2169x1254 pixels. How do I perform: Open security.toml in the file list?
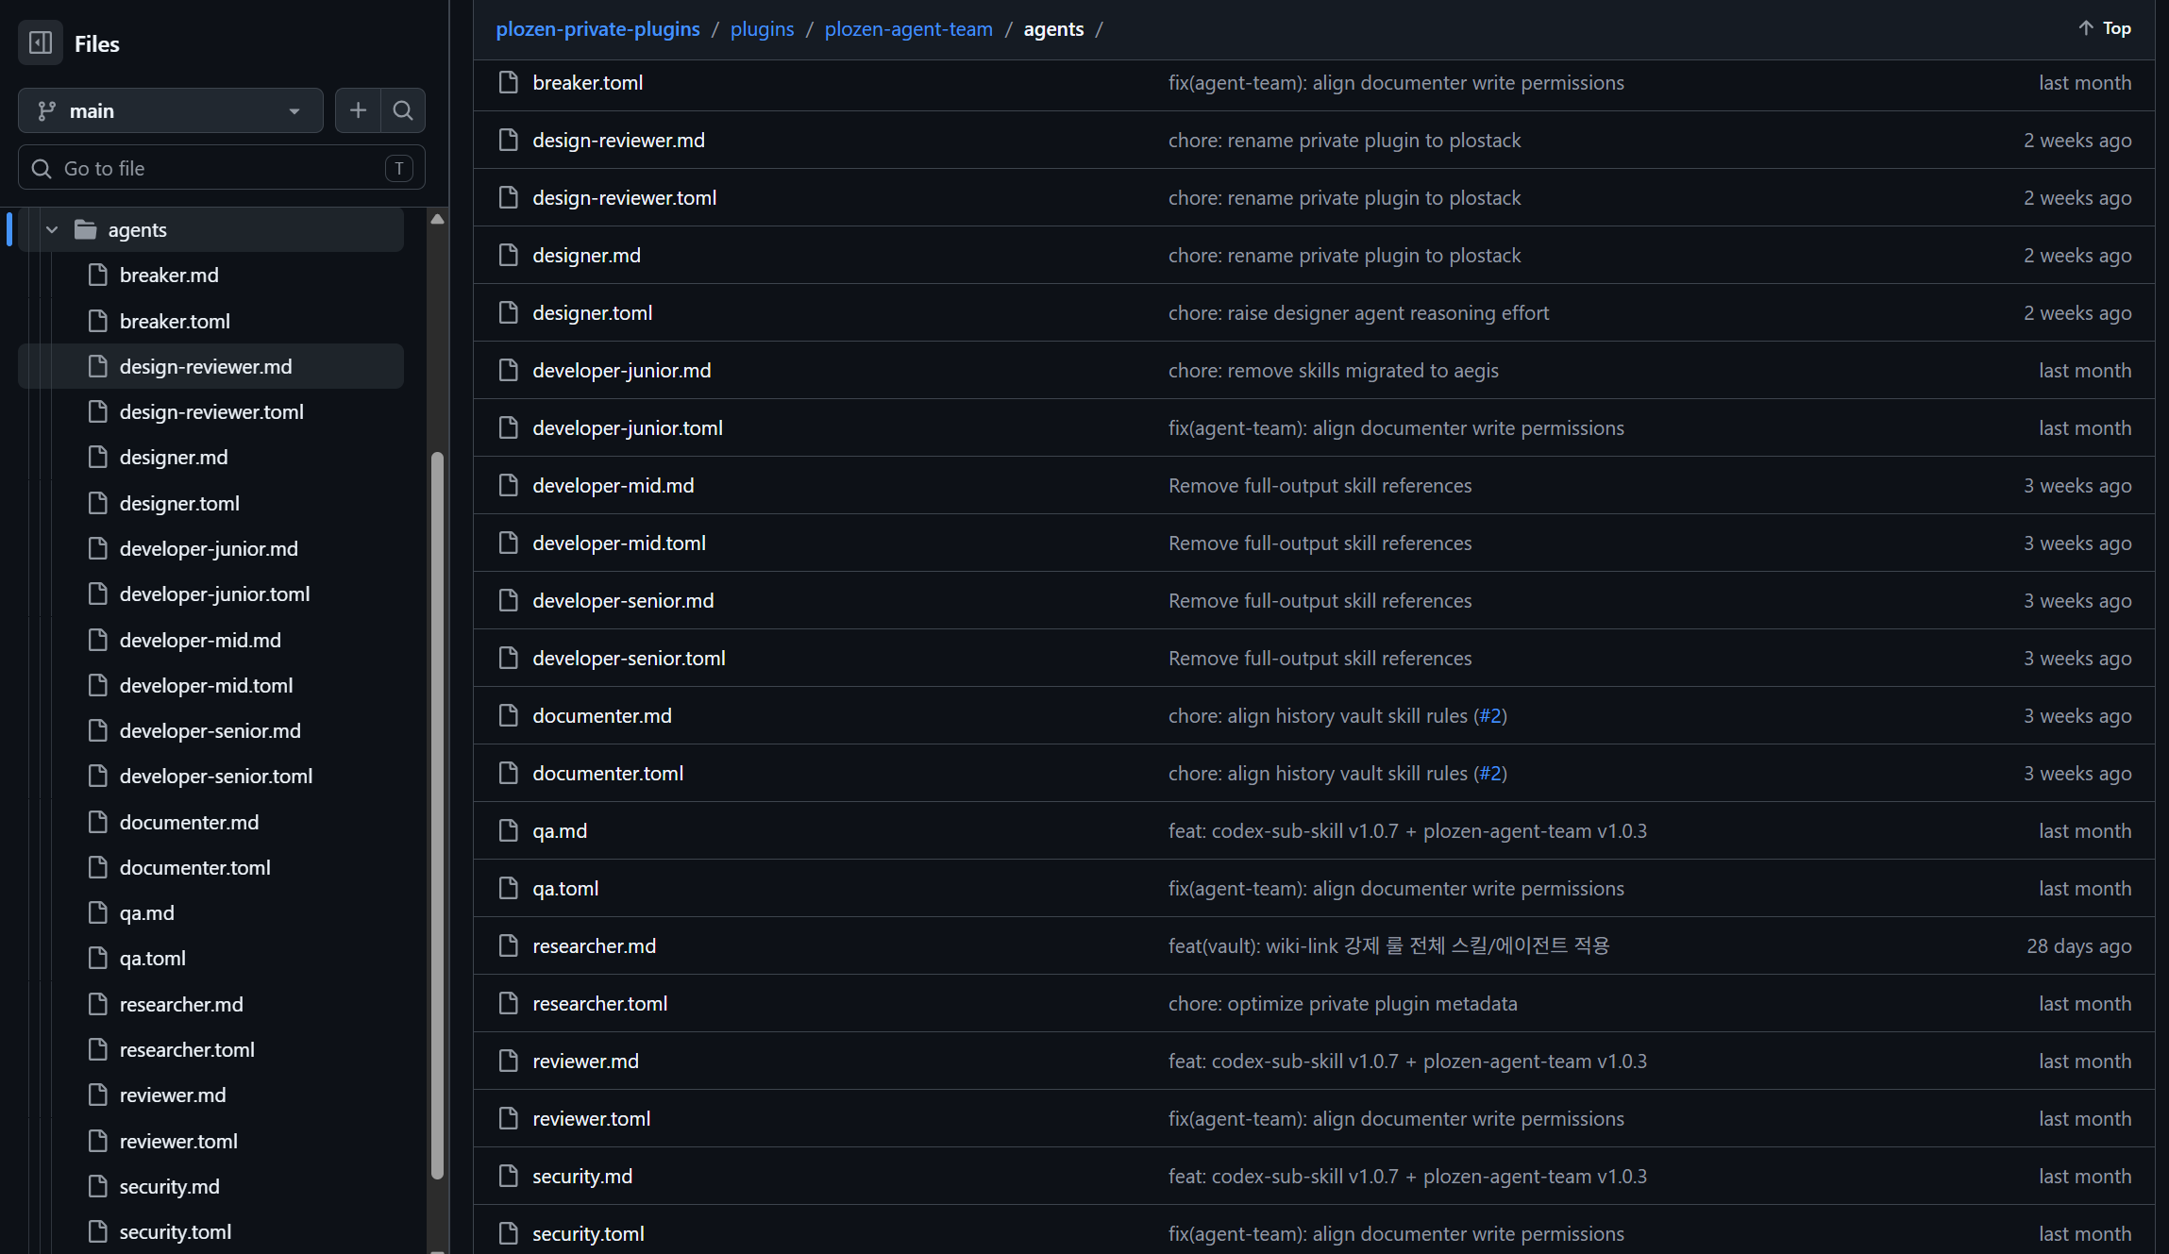(x=588, y=1233)
